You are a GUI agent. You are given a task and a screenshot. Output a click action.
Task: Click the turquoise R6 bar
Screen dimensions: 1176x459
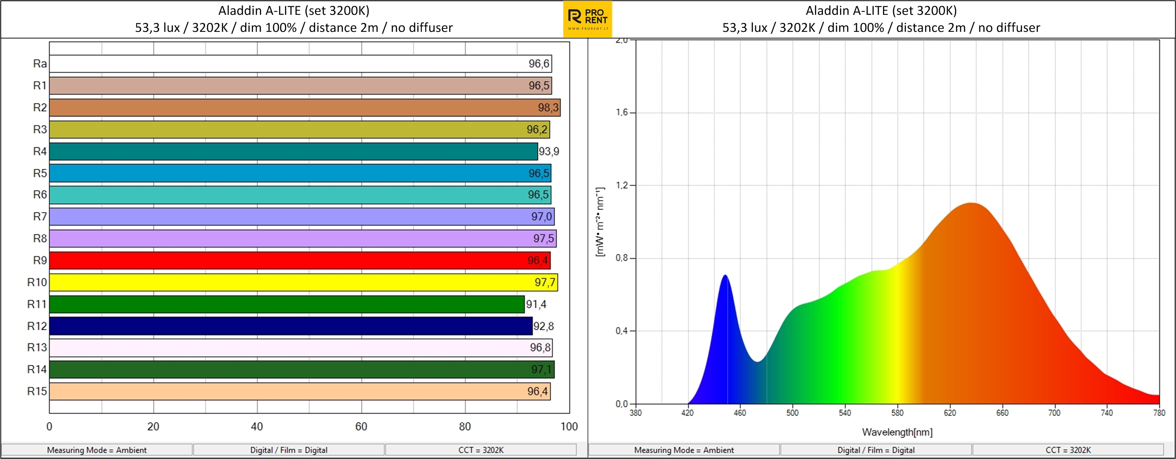tap(300, 194)
